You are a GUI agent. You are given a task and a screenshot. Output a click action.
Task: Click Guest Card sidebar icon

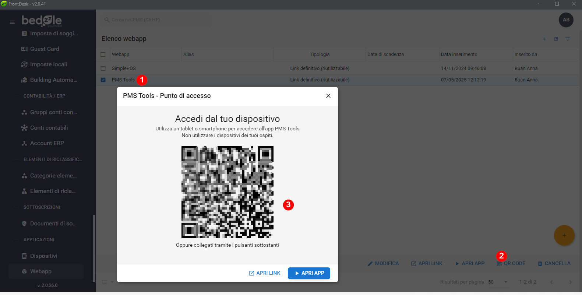pyautogui.click(x=24, y=49)
